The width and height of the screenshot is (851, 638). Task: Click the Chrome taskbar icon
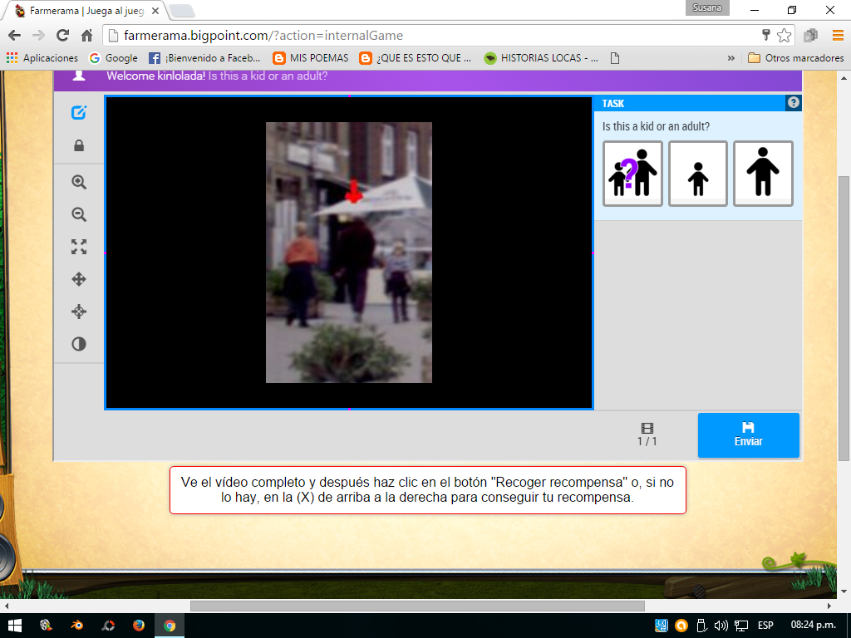coord(170,626)
